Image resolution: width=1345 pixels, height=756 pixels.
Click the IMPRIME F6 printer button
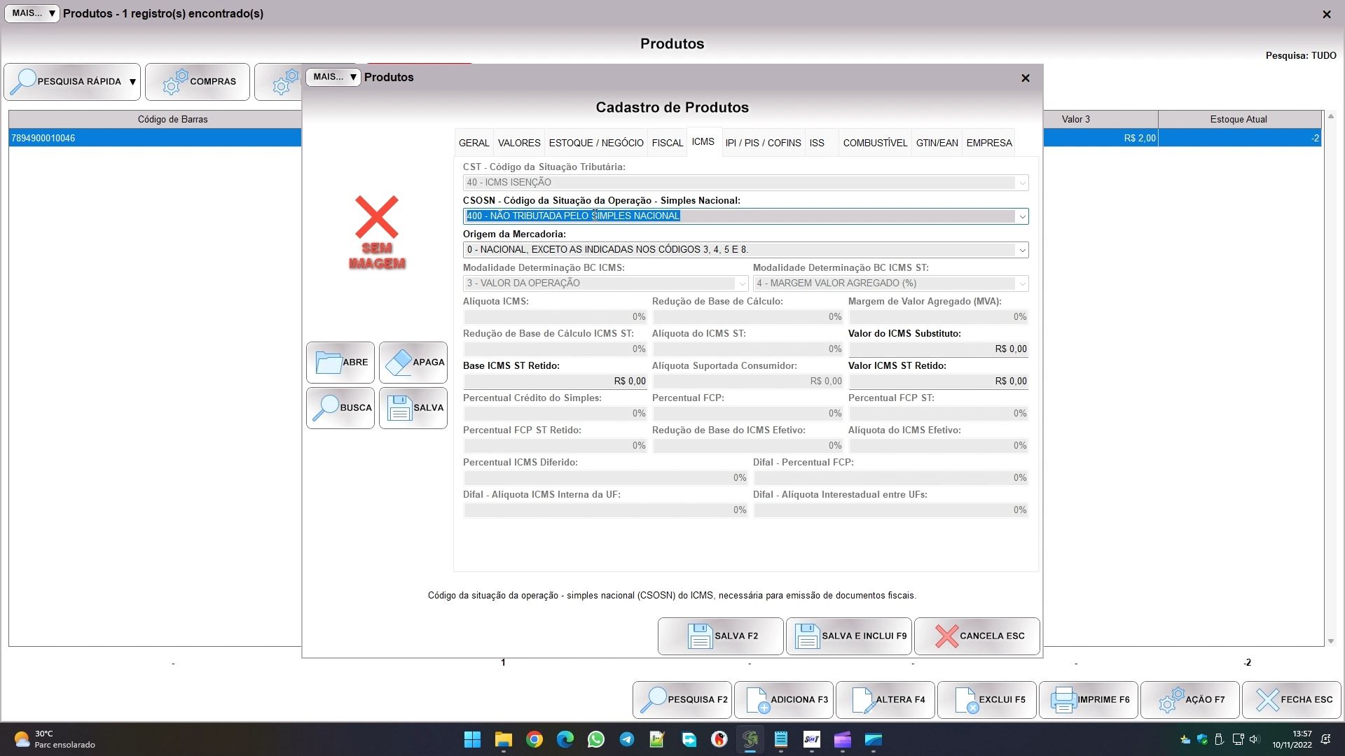tap(1089, 699)
